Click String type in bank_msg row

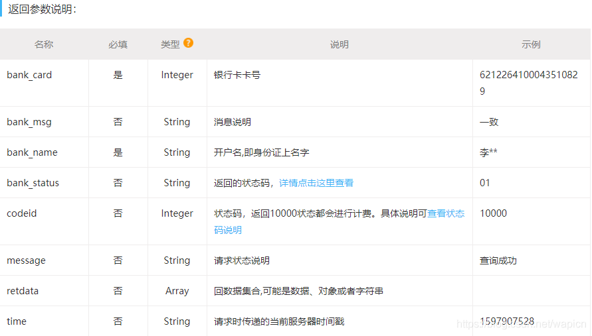pos(177,122)
